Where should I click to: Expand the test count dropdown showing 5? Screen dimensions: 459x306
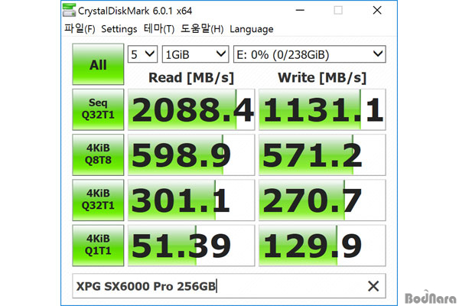(142, 54)
